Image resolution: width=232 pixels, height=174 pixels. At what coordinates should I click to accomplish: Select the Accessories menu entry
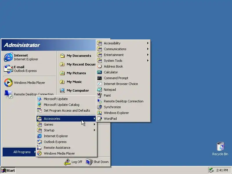66,119
